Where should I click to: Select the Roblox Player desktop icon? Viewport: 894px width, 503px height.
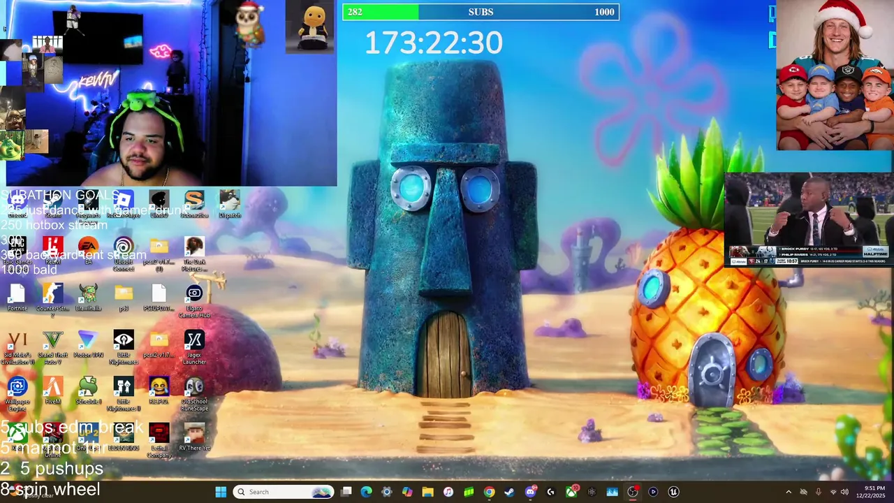pos(124,204)
